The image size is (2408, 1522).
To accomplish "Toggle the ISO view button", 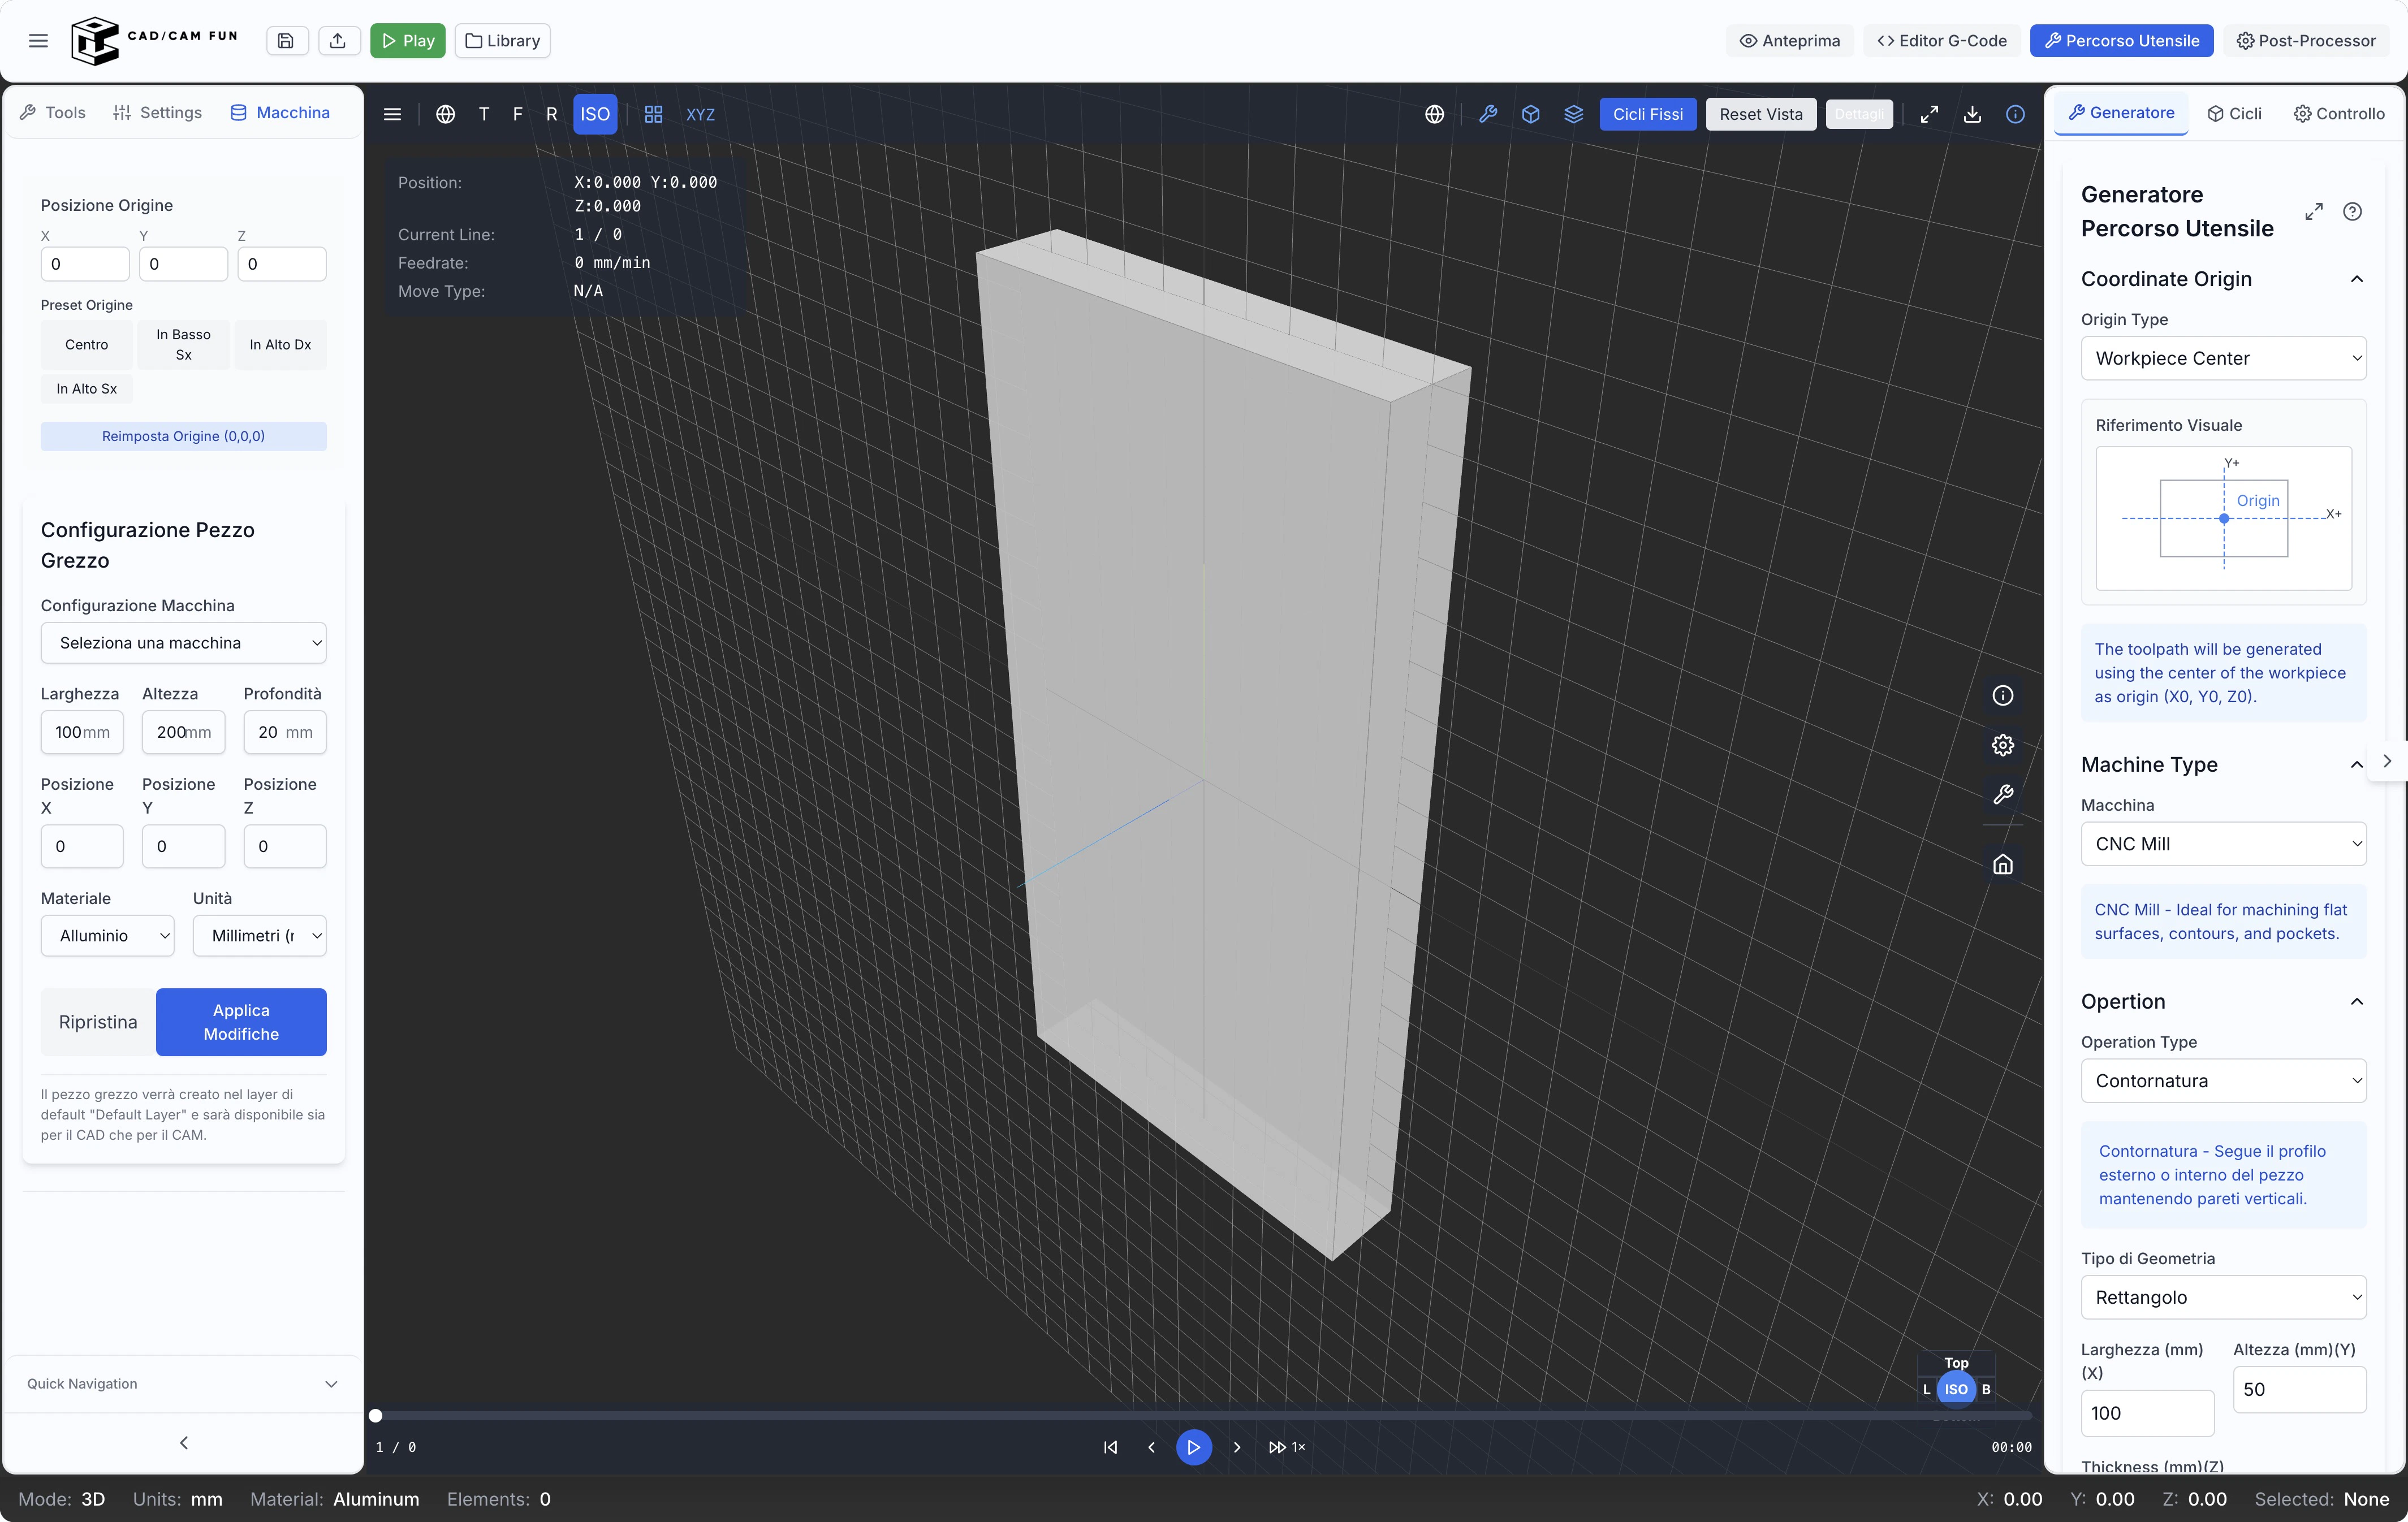I will (595, 114).
